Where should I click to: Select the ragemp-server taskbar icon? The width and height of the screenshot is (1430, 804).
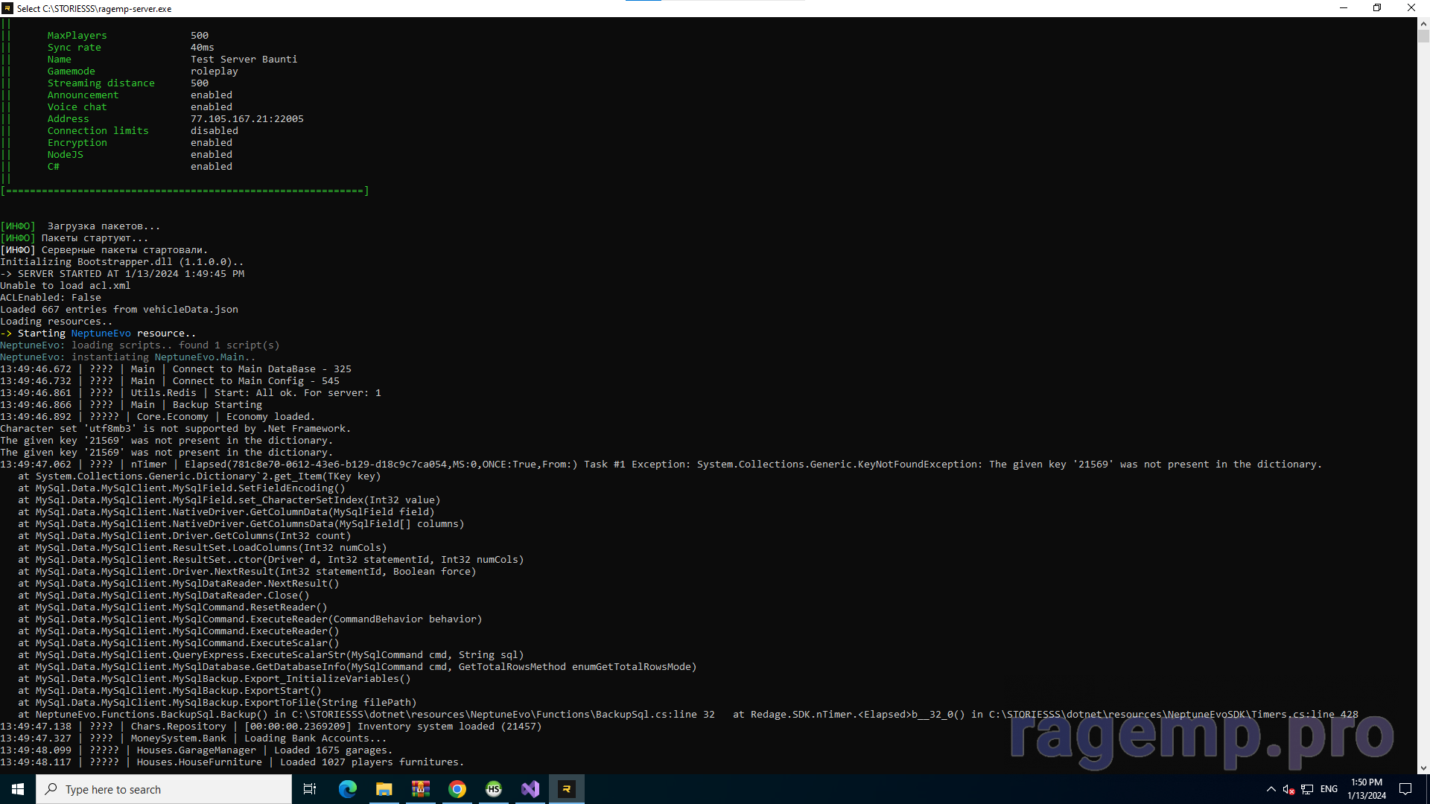[x=567, y=789]
